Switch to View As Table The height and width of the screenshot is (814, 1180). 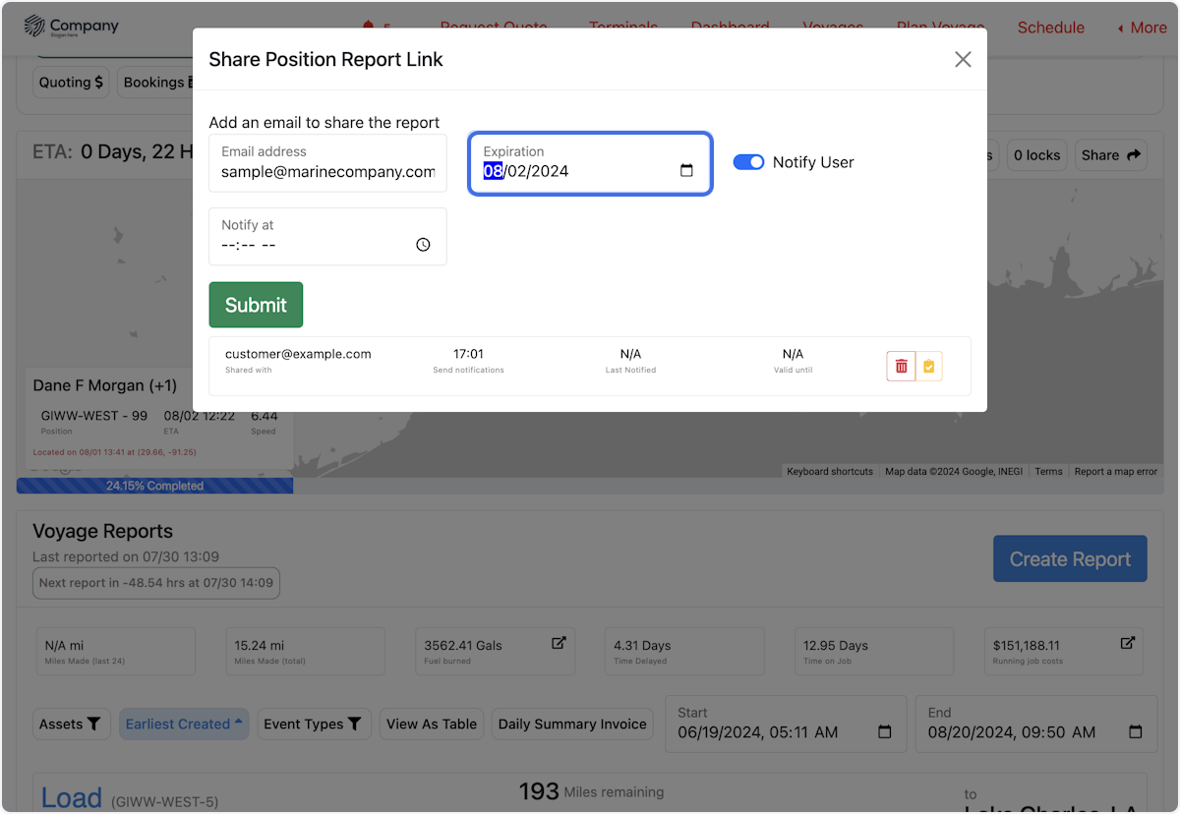click(x=431, y=725)
